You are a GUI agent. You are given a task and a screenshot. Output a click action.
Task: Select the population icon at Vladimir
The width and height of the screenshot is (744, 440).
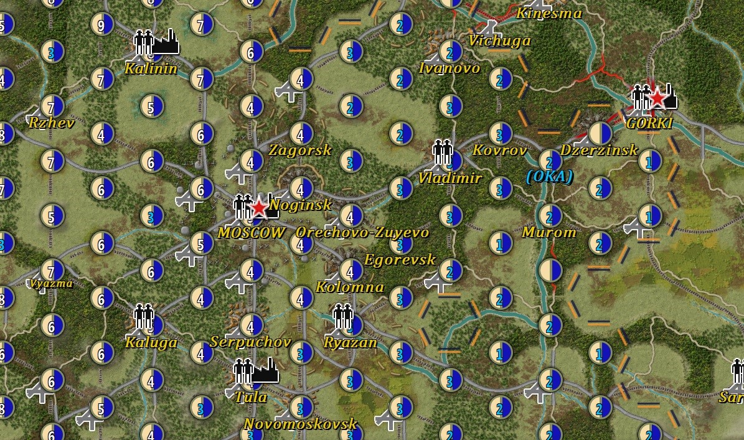click(x=442, y=151)
